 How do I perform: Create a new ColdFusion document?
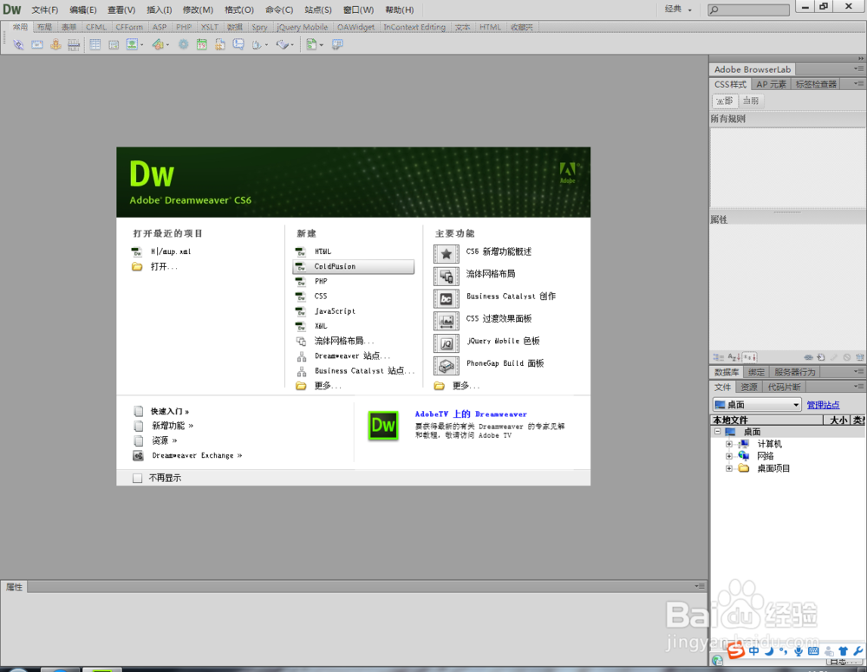pyautogui.click(x=354, y=266)
